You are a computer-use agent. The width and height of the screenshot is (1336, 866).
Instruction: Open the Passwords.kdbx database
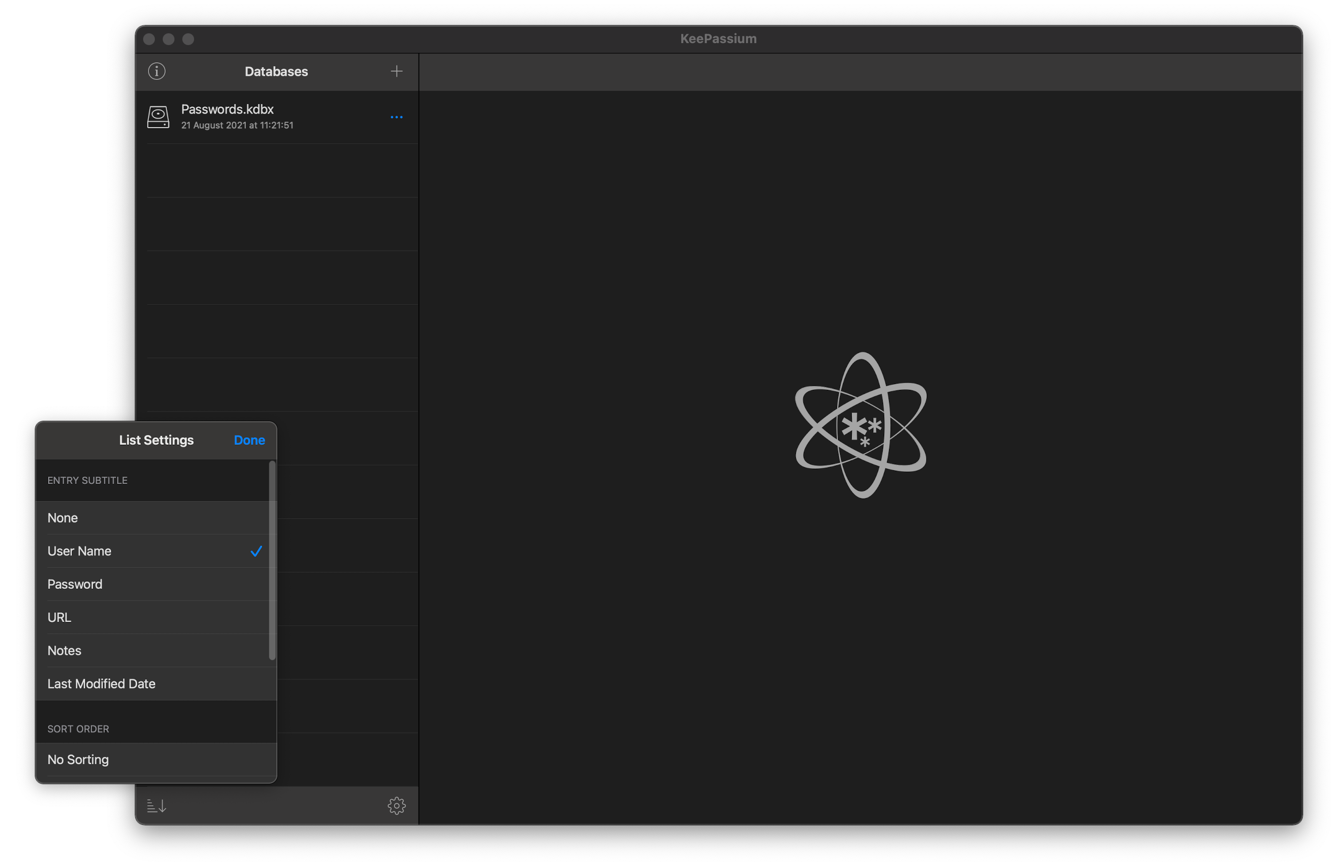[x=227, y=109]
